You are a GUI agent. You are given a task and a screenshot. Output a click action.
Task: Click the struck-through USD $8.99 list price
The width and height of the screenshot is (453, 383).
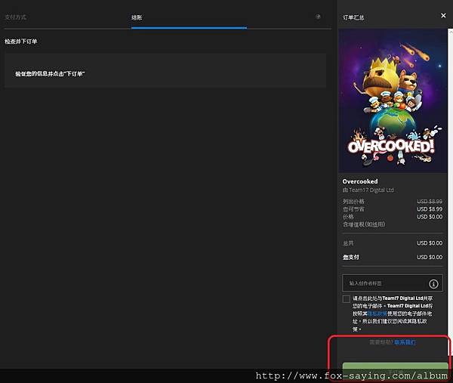430,201
